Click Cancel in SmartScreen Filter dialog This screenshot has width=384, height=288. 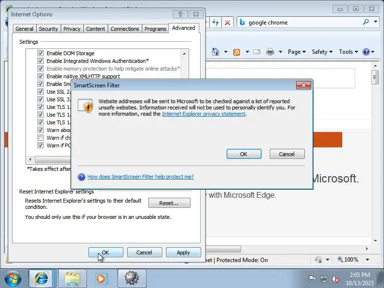[x=287, y=154]
